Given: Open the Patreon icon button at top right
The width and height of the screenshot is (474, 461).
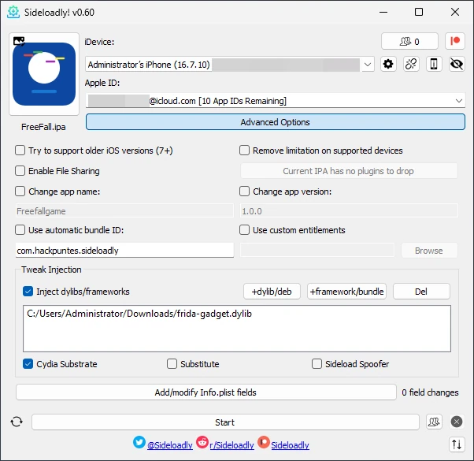Looking at the screenshot, I should pyautogui.click(x=455, y=41).
